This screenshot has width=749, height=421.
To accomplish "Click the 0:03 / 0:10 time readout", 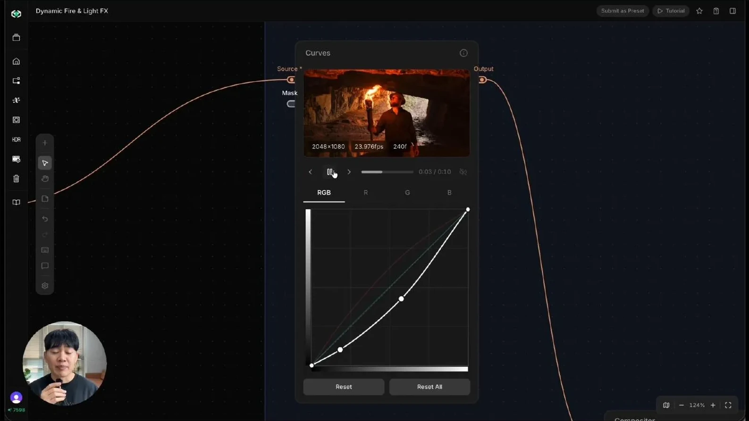I will coord(435,172).
